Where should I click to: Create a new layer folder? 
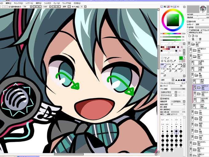pos(197,36)
